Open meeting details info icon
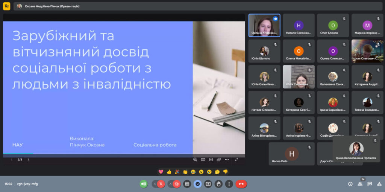Screen dimensions: 385x192 coord(350,184)
